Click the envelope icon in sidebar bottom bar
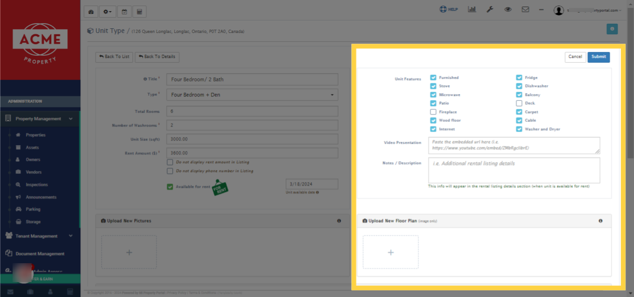 click(10, 292)
